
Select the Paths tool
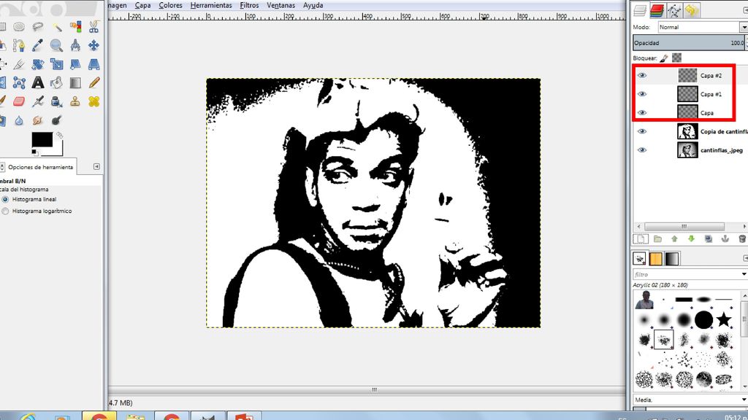[19, 45]
